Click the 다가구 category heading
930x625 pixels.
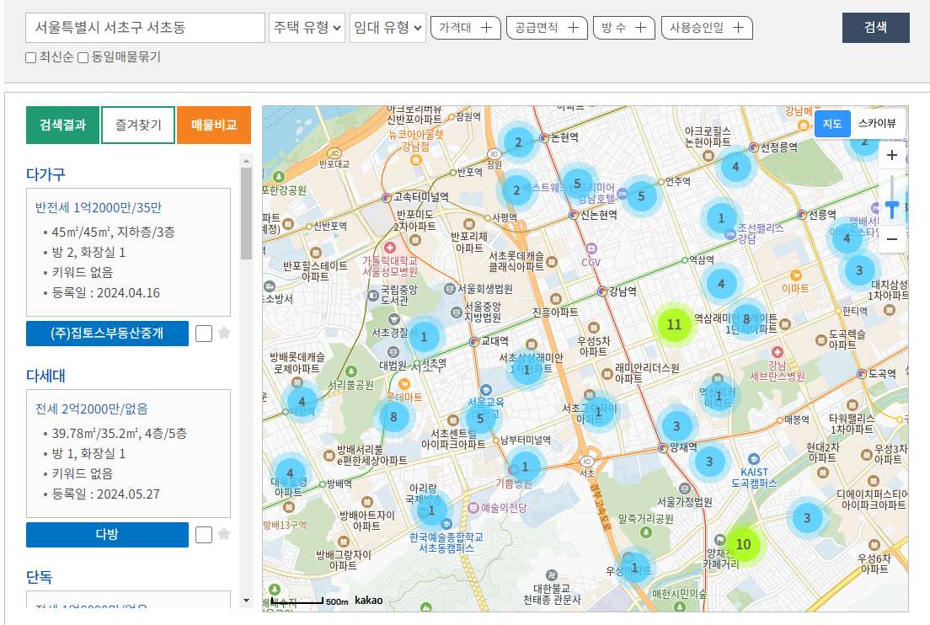(x=45, y=174)
